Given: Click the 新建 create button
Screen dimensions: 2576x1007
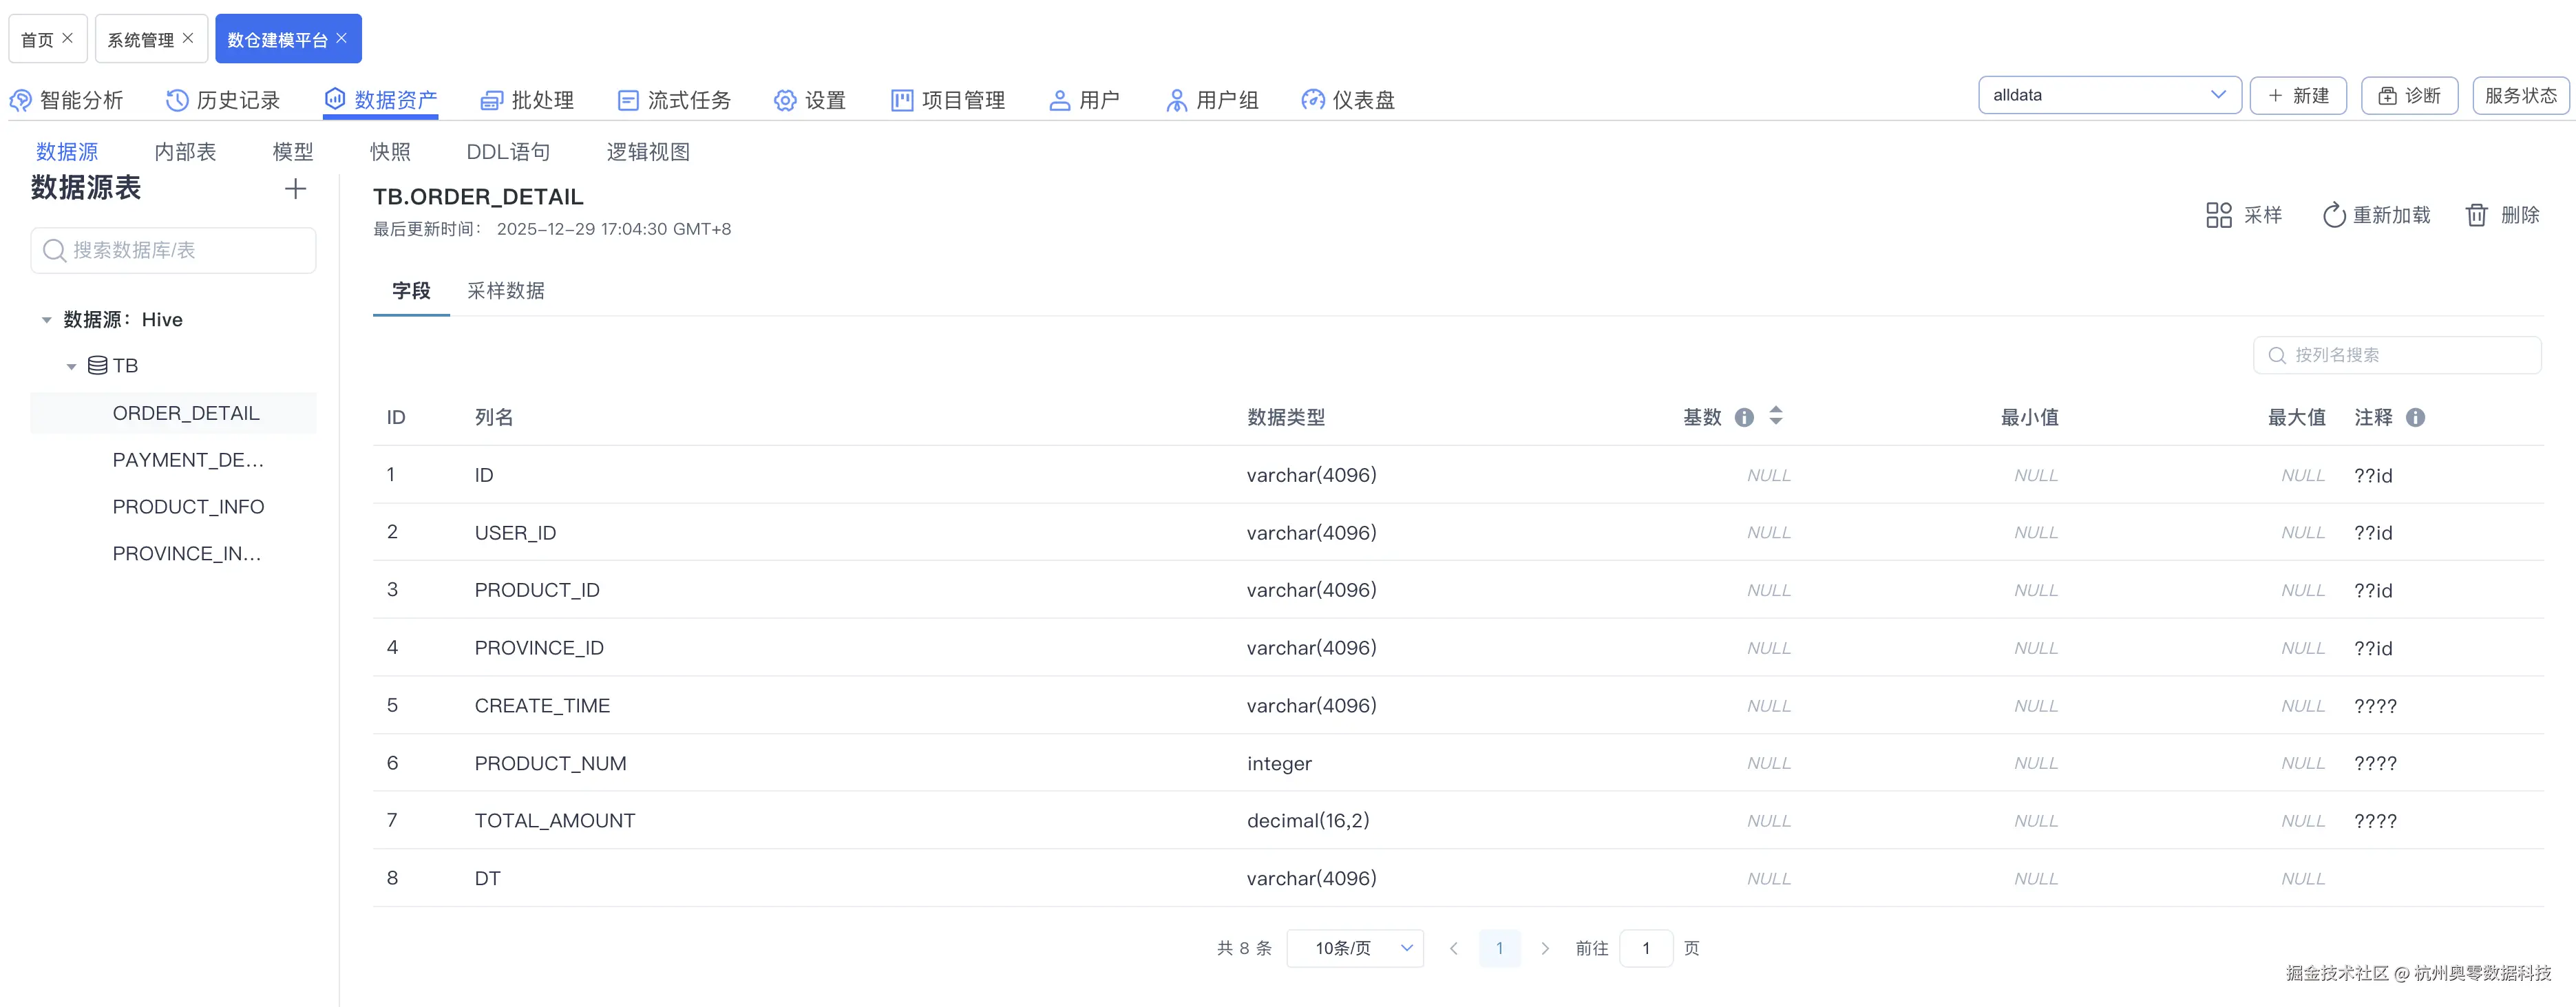Looking at the screenshot, I should [x=2298, y=95].
